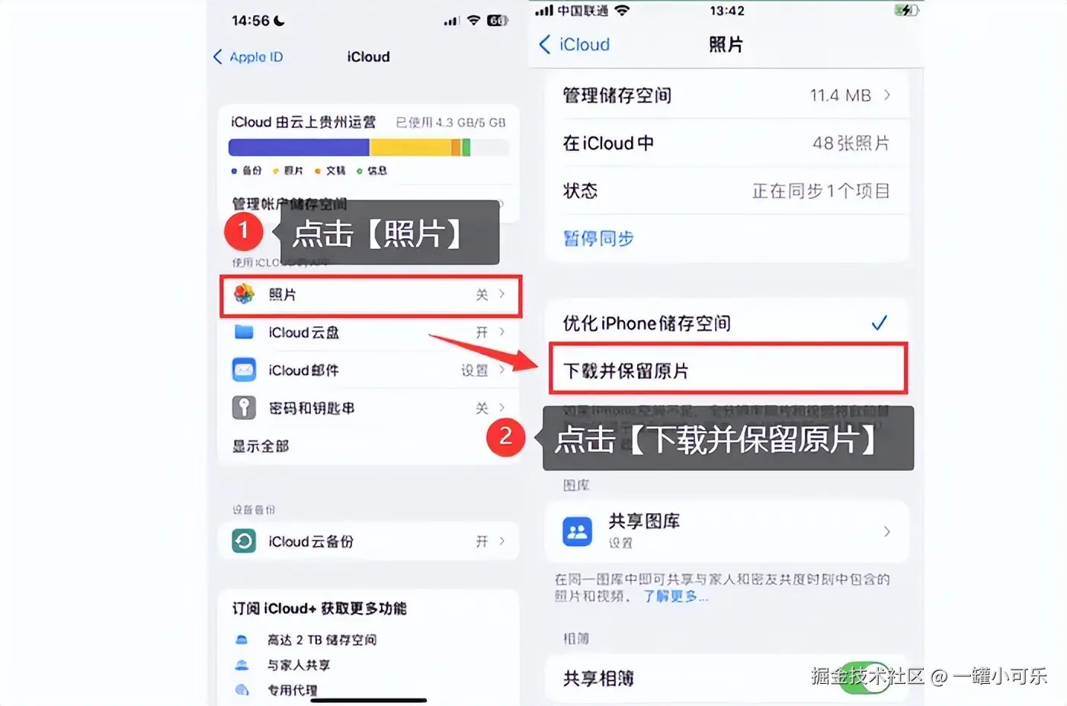
Task: Tap 显示全部 to show all apps
Action: [x=261, y=446]
